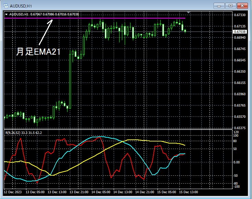The image size is (252, 199).
Task: Click the indicator scale value 80
Action: coord(235,141)
